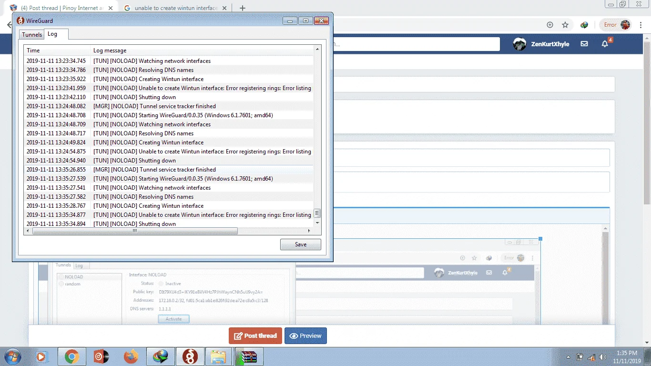Switch to the 'Post thread | Pinoy Internet' browser tab
The width and height of the screenshot is (651, 366).
61,8
